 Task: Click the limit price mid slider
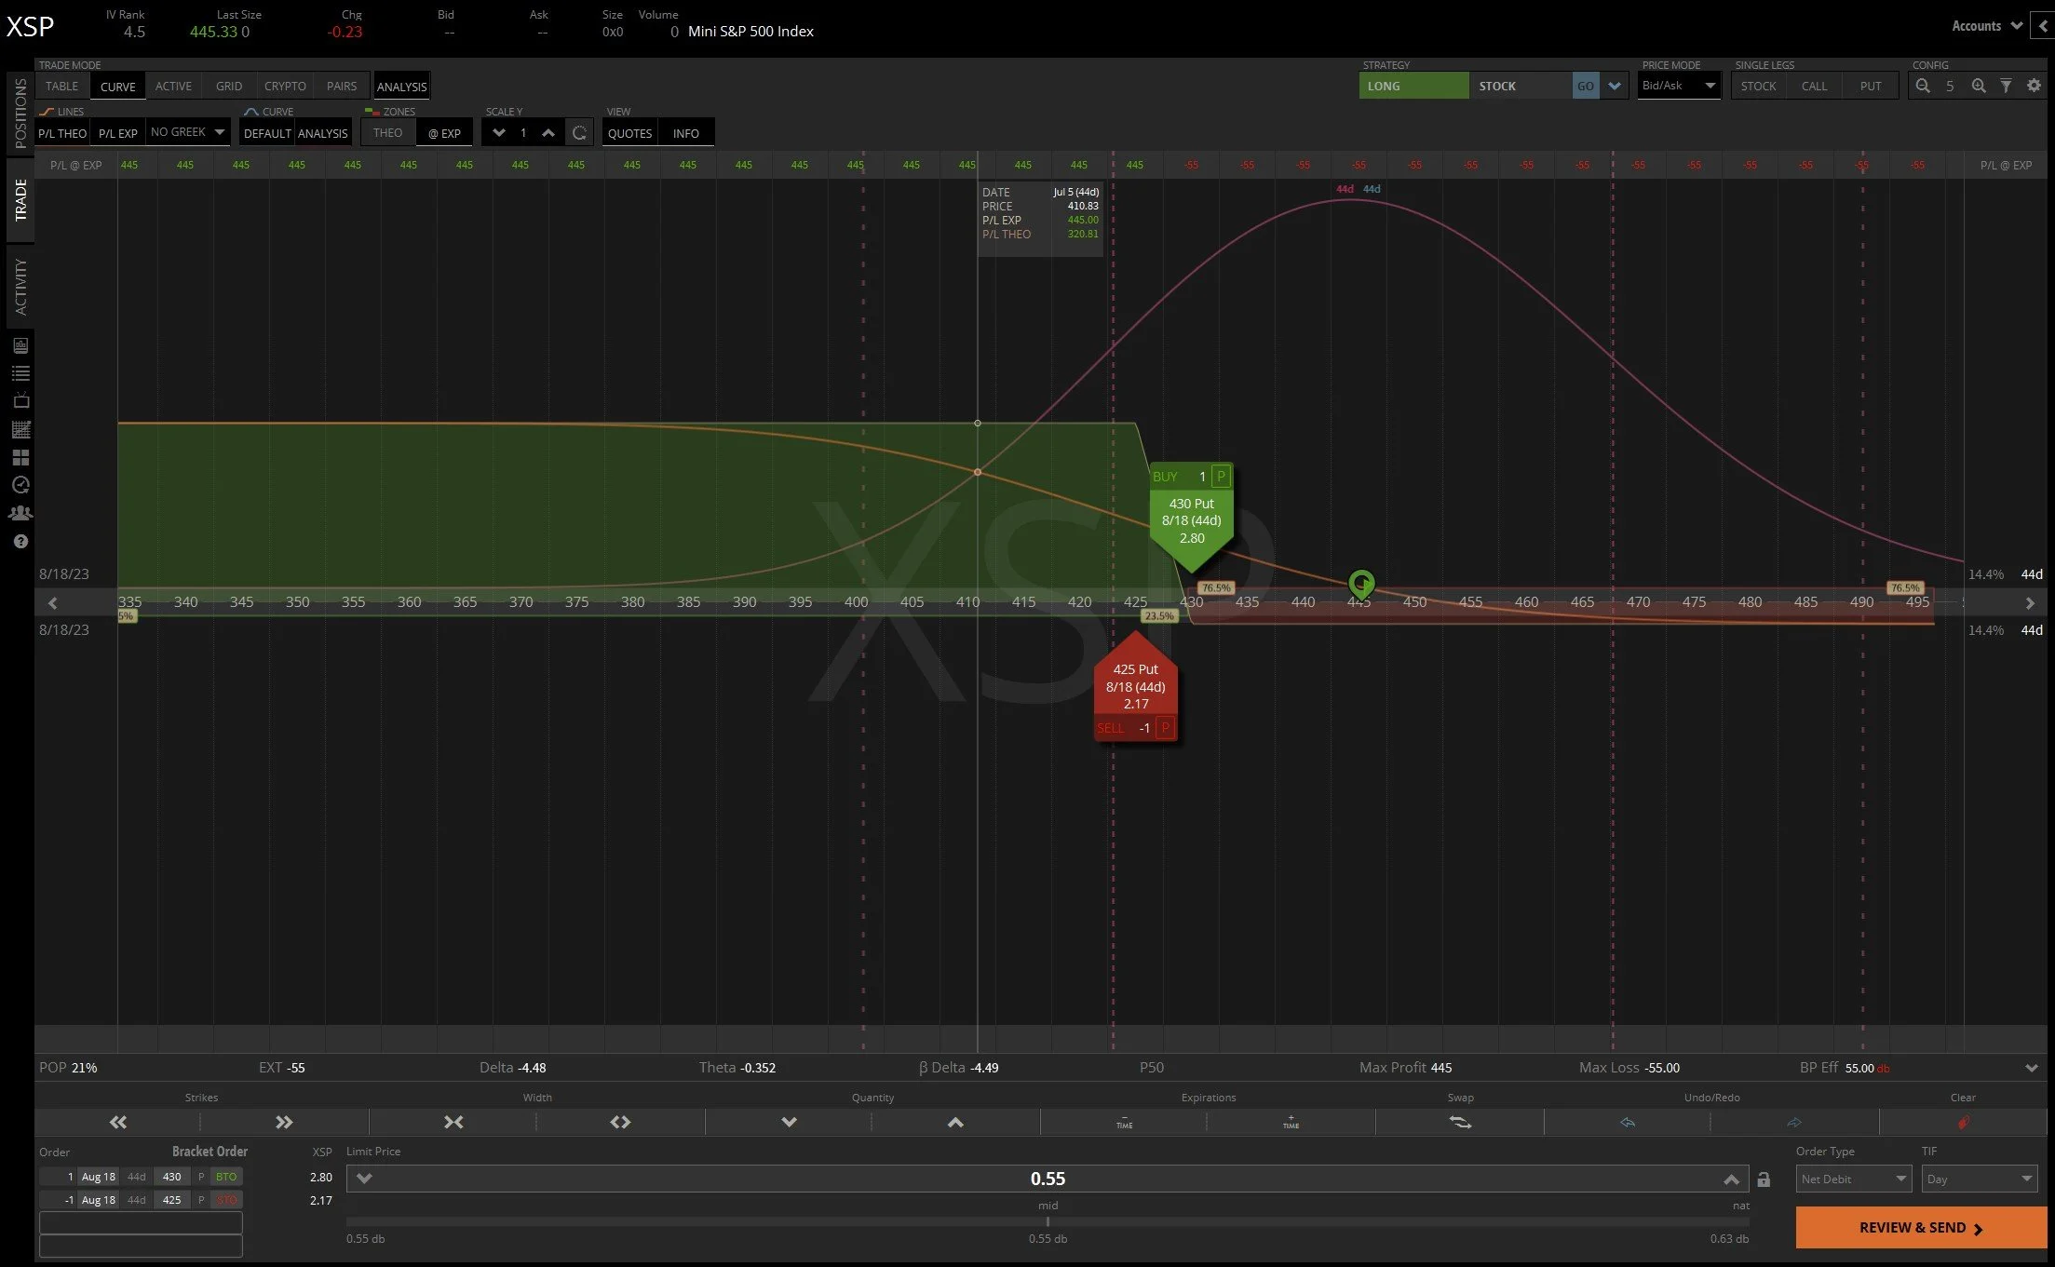point(1048,1220)
